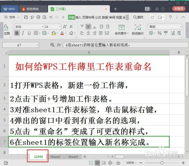Decrease font size with smaller A
Image resolution: width=189 pixels, height=166 pixels.
coord(71,27)
